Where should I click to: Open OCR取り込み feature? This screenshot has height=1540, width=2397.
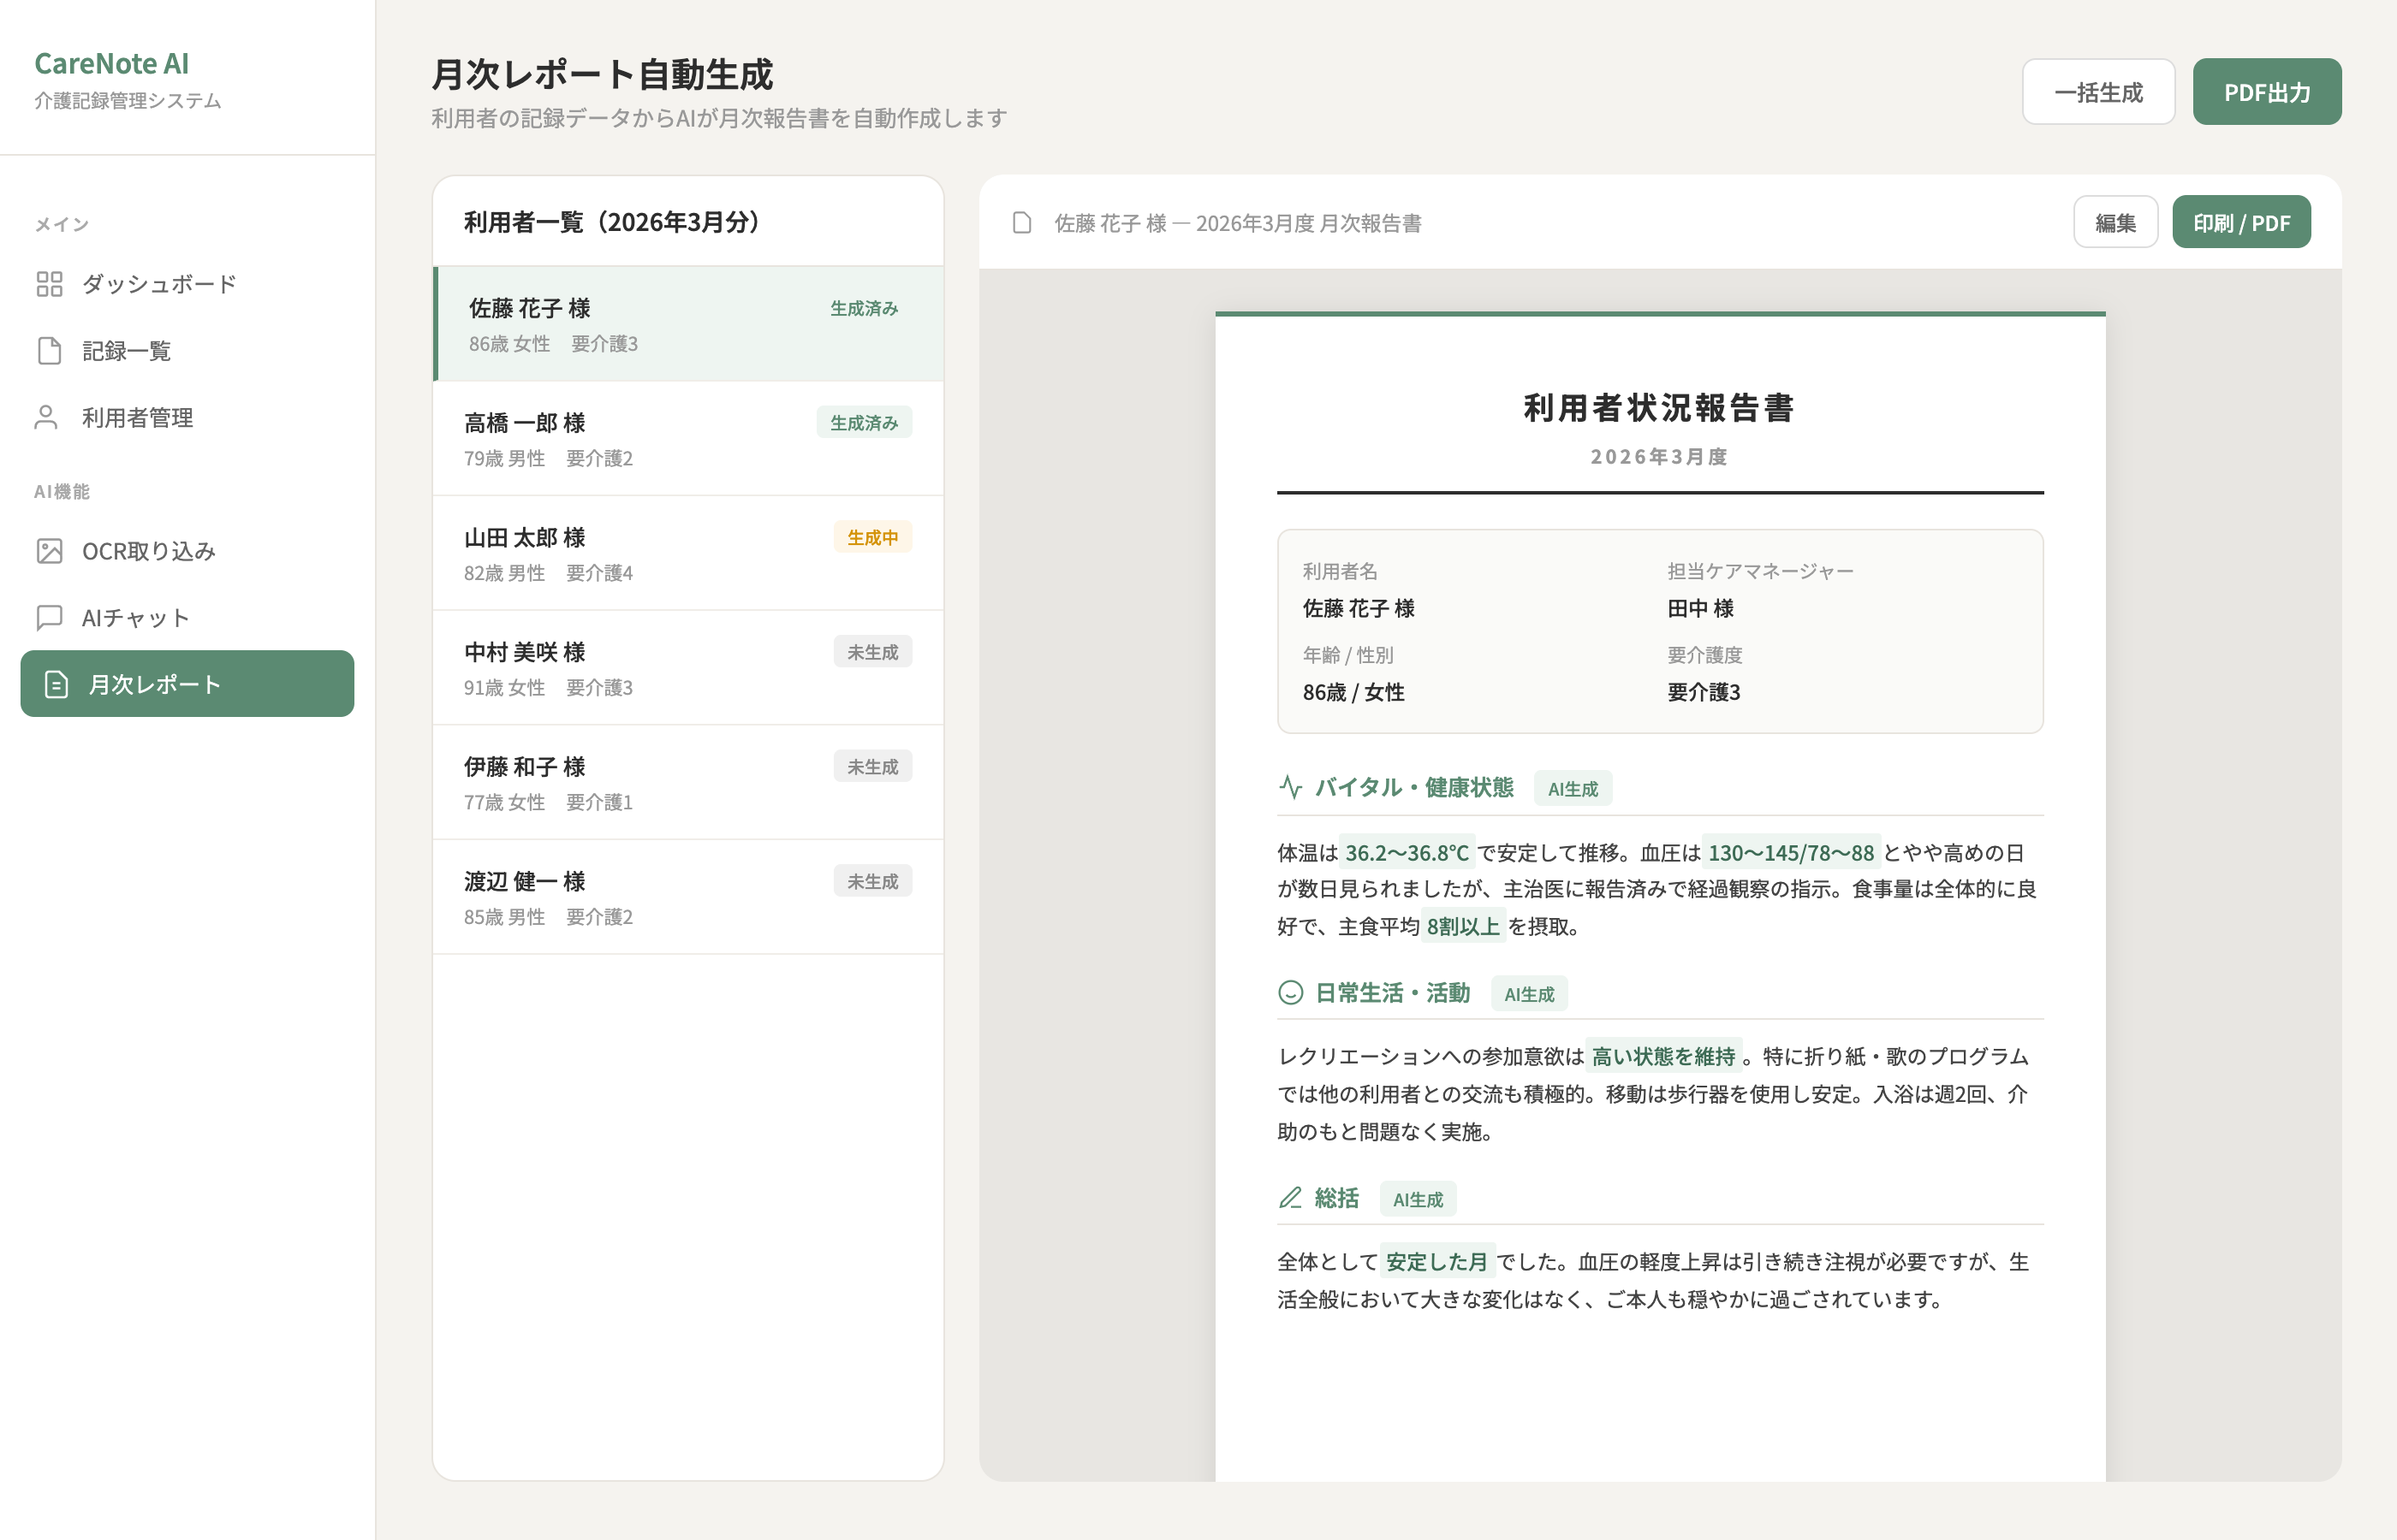click(x=187, y=551)
